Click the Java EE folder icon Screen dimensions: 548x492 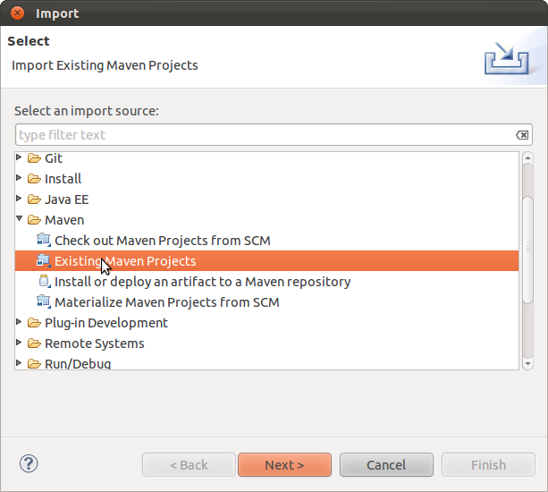pyautogui.click(x=34, y=199)
